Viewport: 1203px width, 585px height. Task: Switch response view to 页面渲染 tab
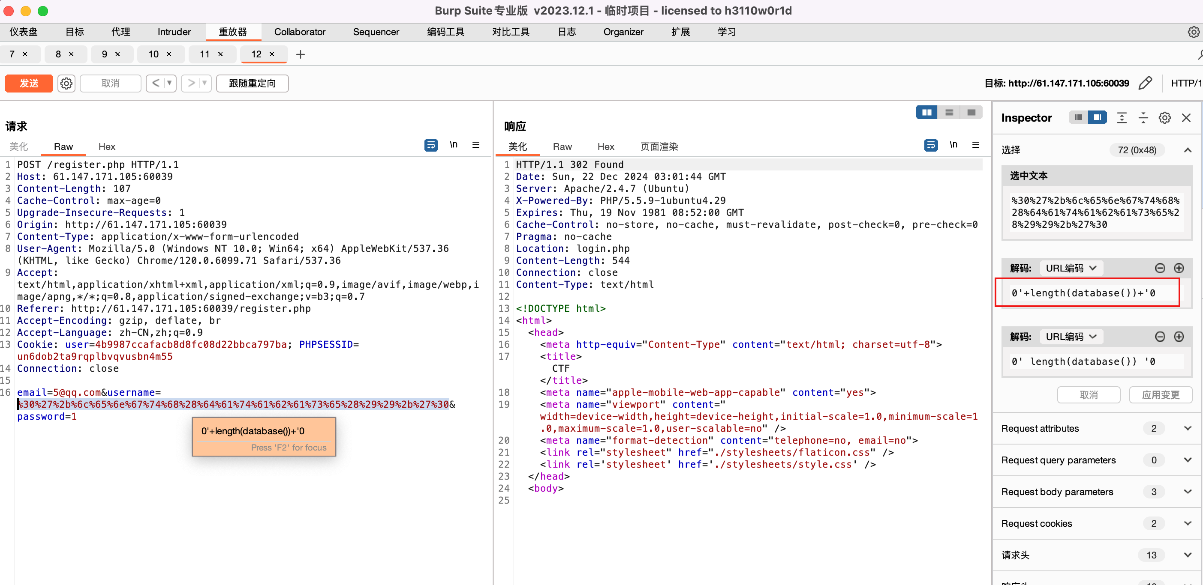pos(659,146)
